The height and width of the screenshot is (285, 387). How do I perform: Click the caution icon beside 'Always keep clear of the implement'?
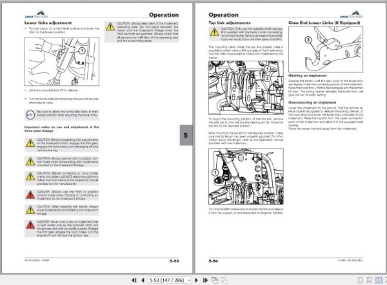(x=110, y=26)
